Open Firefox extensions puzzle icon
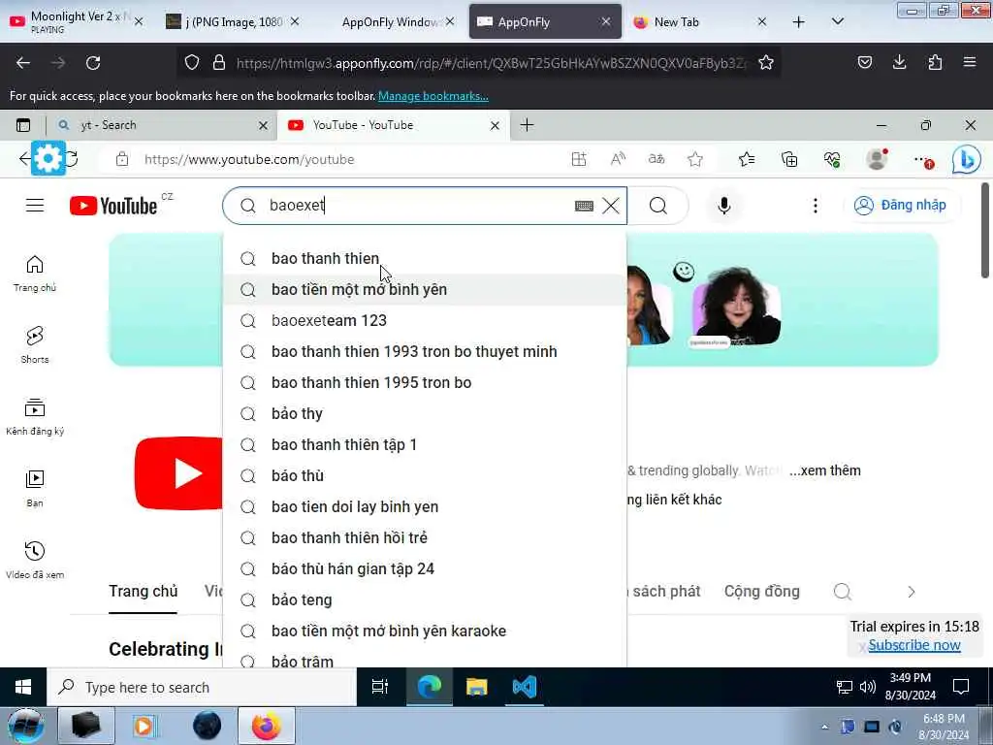 point(935,62)
